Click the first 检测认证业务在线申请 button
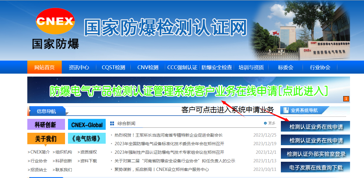 click(x=315, y=127)
